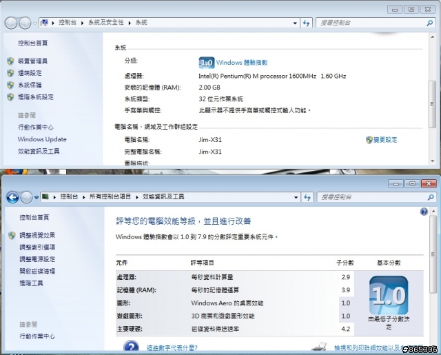
Task: Open address history dropdown in System window
Action: [295, 23]
